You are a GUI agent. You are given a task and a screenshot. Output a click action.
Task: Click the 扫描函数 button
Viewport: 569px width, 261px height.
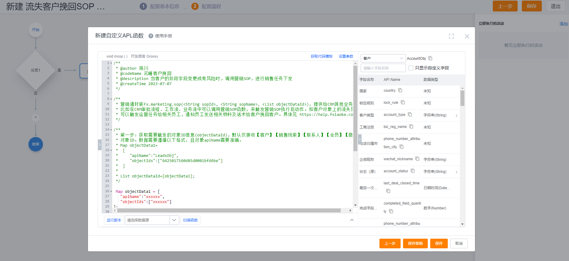190,220
